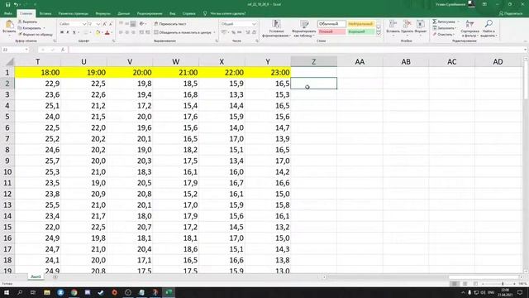Open Format as Table (Форматировать как таблицу)

click(x=304, y=28)
